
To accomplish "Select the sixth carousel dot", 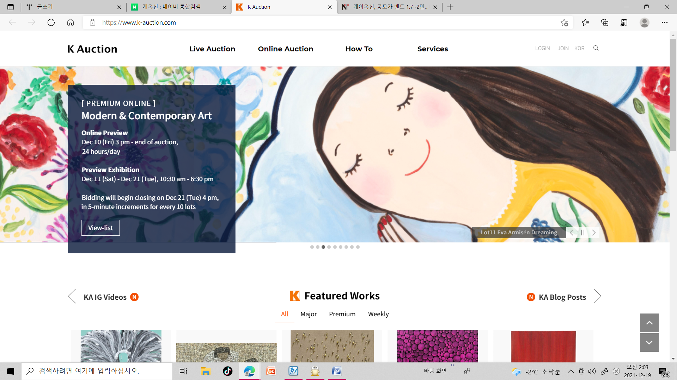I will (x=341, y=247).
